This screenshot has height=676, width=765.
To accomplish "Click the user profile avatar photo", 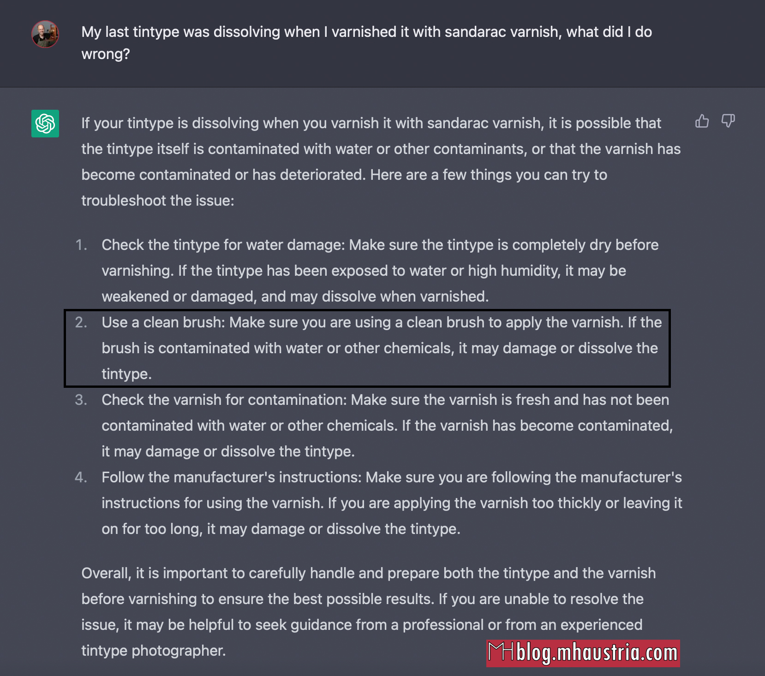I will tap(45, 34).
